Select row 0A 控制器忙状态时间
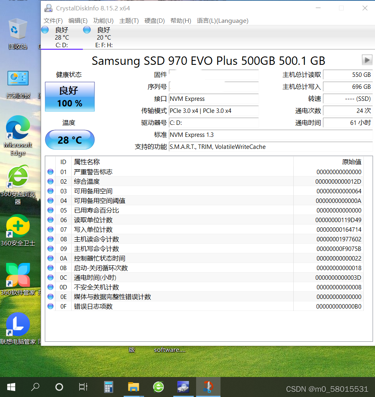The width and height of the screenshot is (375, 397). point(205,258)
